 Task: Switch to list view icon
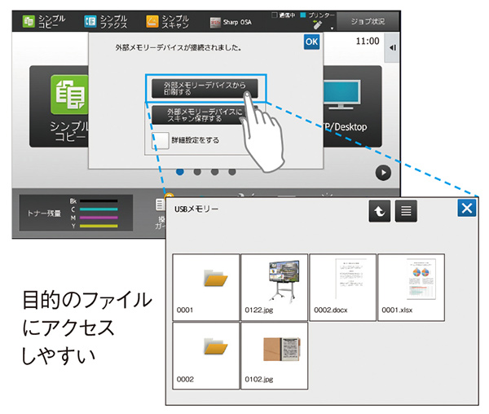(x=407, y=211)
